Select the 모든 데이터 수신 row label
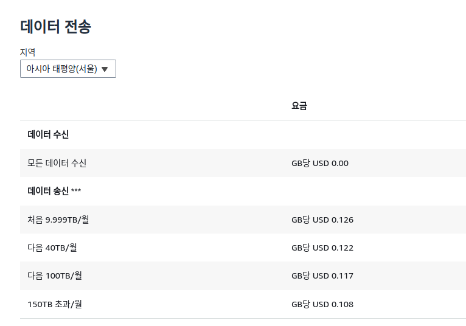This screenshot has height=326, width=466. (57, 163)
